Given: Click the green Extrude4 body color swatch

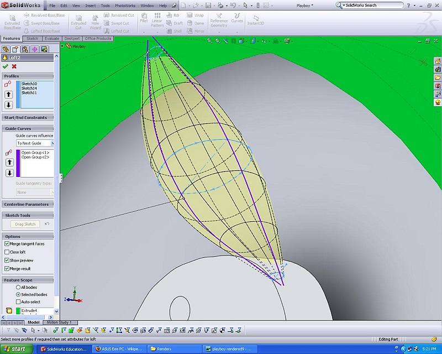Looking at the screenshot, I should (18, 311).
